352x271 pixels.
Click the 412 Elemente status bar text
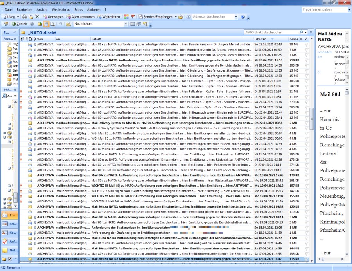(x=10, y=268)
